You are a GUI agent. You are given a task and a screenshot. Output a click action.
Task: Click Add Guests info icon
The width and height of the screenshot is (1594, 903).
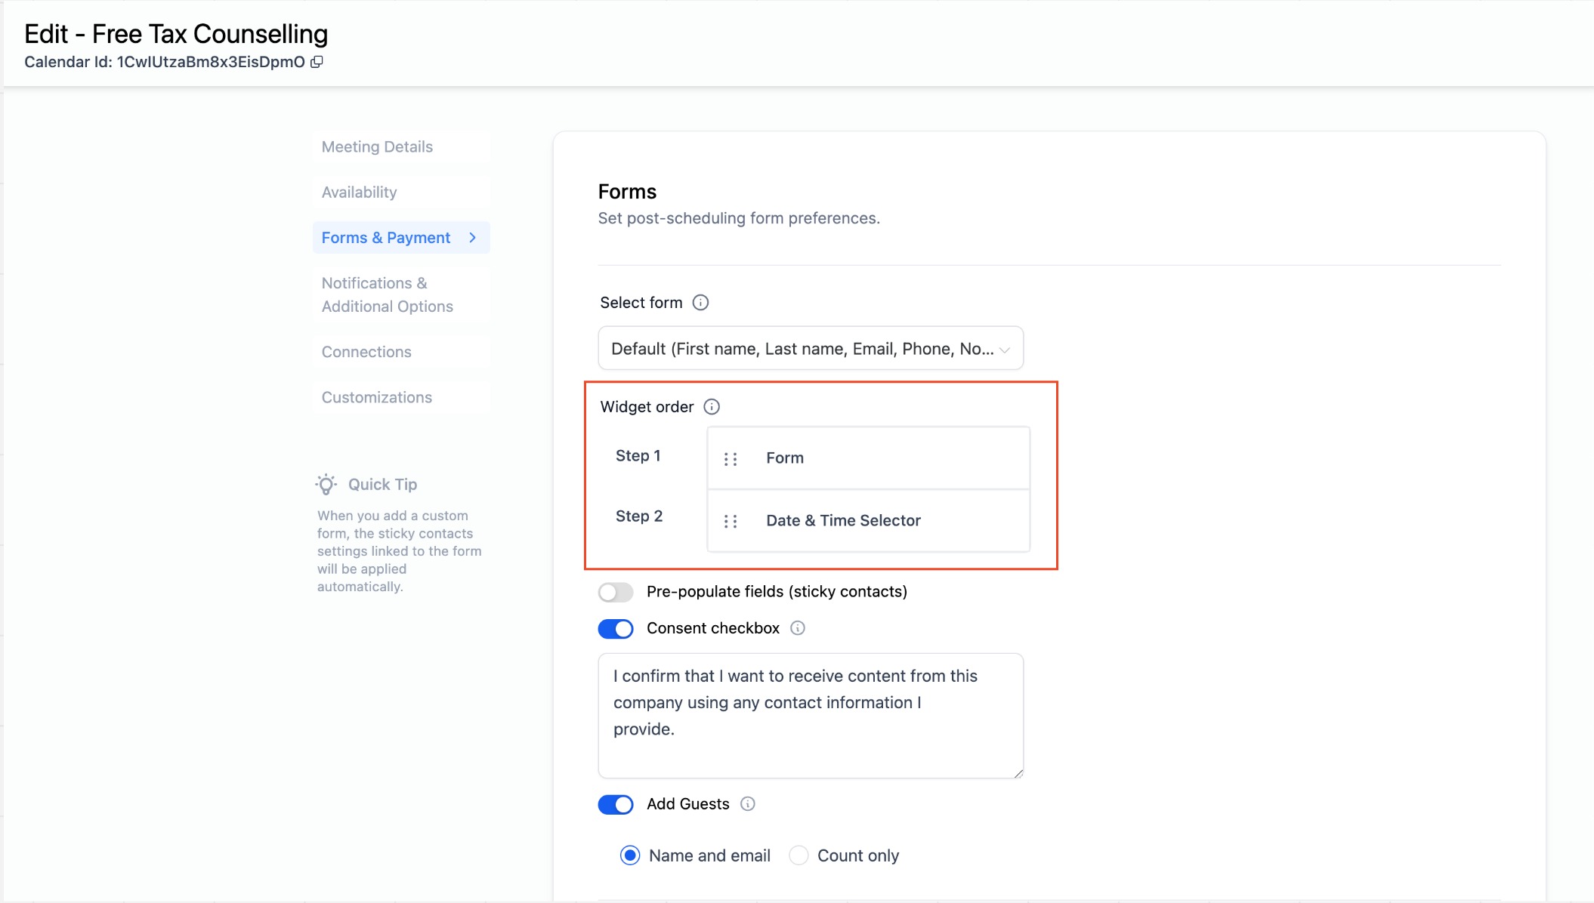[x=748, y=804]
